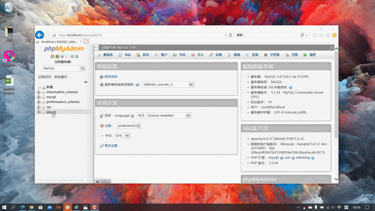Click the help icon next to curl extension

[x=293, y=158]
